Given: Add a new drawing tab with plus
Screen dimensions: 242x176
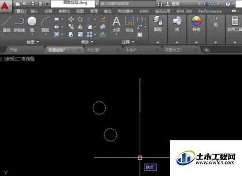Looking at the screenshot, I should coord(206,50).
